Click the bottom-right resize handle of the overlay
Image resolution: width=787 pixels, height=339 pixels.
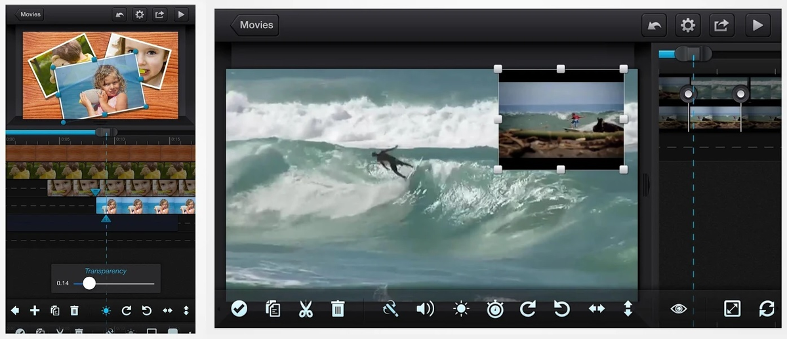click(624, 170)
